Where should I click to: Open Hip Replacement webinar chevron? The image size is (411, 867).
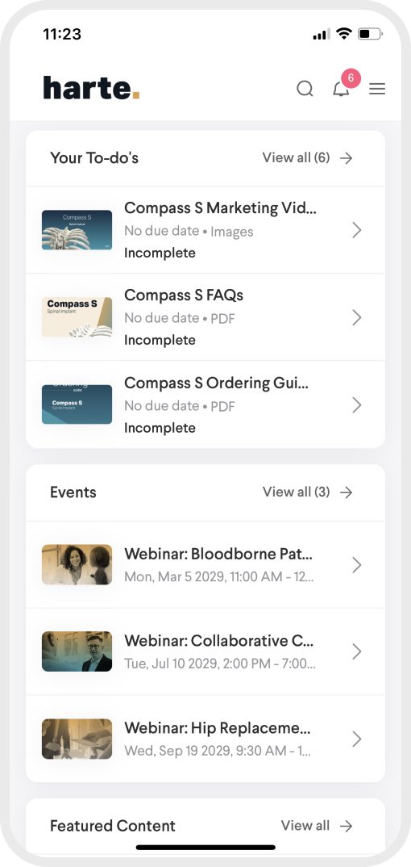[x=357, y=739]
